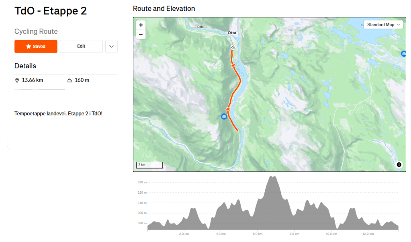Zoom out with the map minus button
This screenshot has width=411, height=242.
click(141, 34)
